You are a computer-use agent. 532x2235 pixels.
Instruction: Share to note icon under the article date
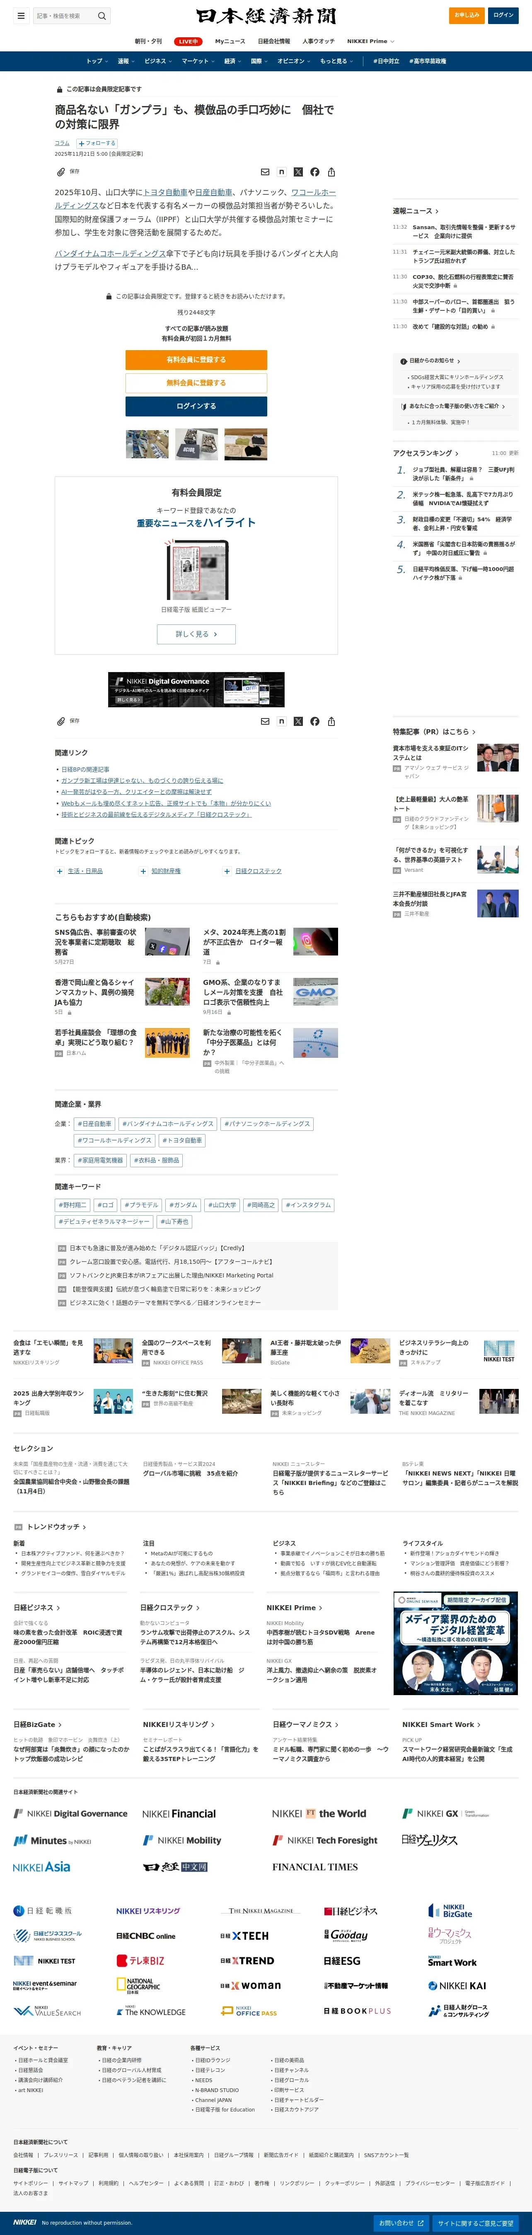(x=282, y=172)
